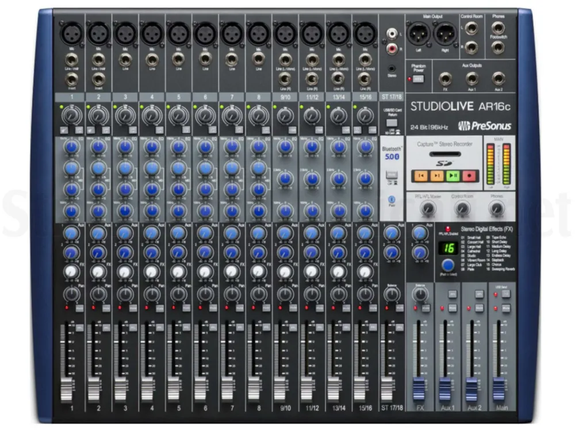Click the Main level LED meter
Image resolution: width=575 pixels, height=431 pixels.
499,164
